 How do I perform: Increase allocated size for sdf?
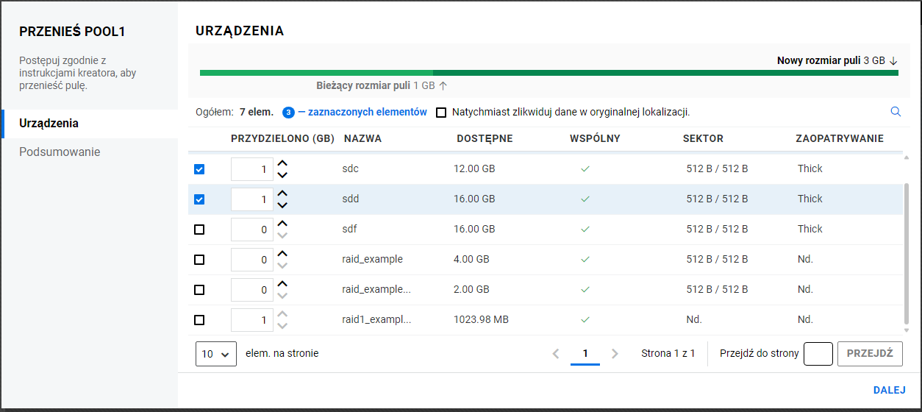coord(282,224)
